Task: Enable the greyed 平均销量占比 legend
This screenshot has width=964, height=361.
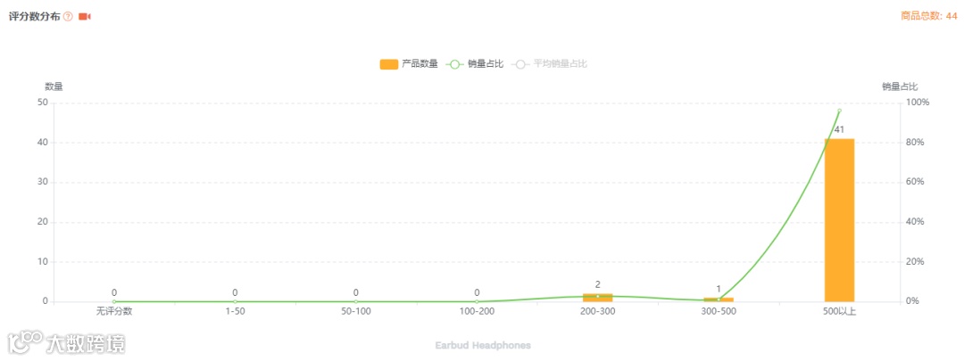Action: pyautogui.click(x=548, y=64)
